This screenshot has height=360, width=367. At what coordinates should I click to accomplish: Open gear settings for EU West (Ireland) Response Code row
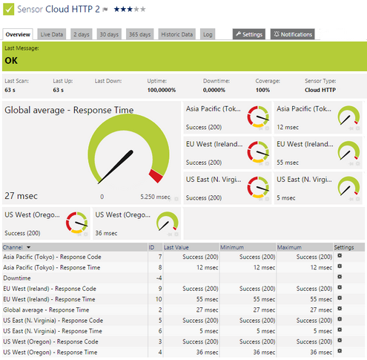coord(340,287)
